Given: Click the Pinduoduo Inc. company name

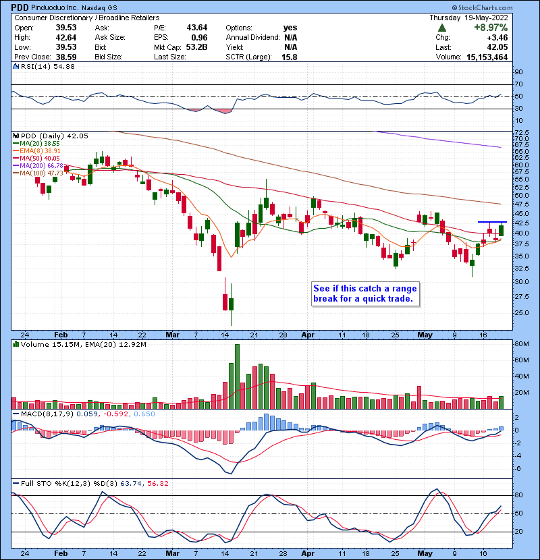Looking at the screenshot, I should [x=55, y=7].
